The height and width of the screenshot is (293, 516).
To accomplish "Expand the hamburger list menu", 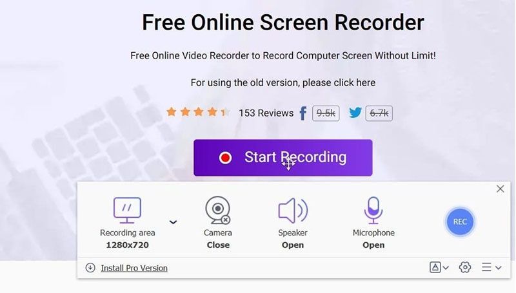I will 491,267.
